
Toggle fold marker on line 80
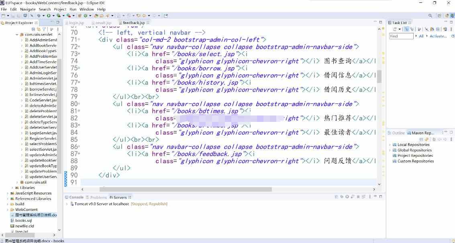click(79, 104)
